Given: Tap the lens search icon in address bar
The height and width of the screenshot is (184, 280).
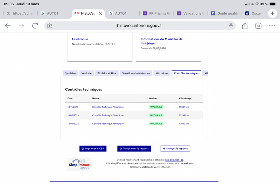Looking at the screenshot, I should pos(49,26).
